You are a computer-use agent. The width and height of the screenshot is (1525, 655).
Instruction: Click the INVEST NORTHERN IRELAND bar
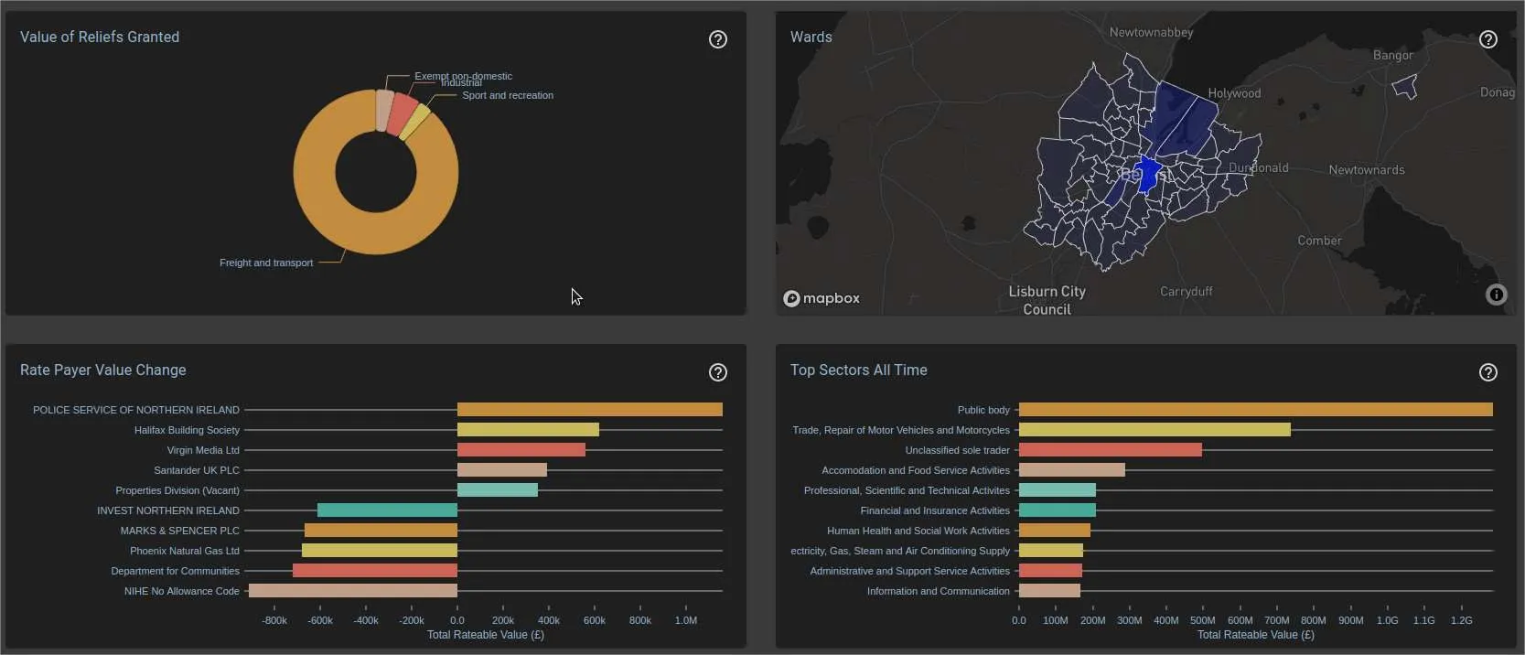pos(387,510)
